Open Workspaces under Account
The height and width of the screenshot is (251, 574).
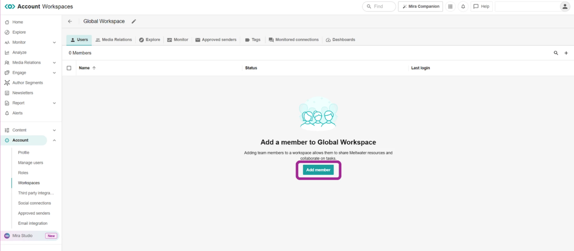[x=29, y=183]
